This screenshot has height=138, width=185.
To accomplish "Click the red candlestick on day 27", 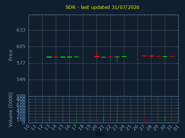I will 144,56.
